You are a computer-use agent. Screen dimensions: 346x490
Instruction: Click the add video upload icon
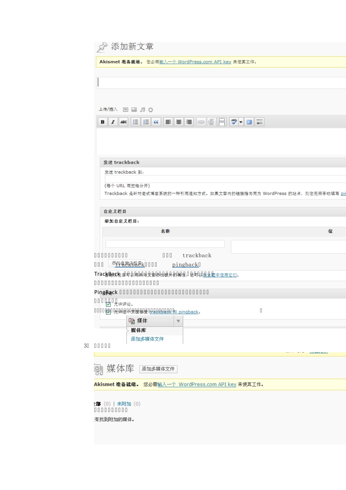click(x=134, y=110)
